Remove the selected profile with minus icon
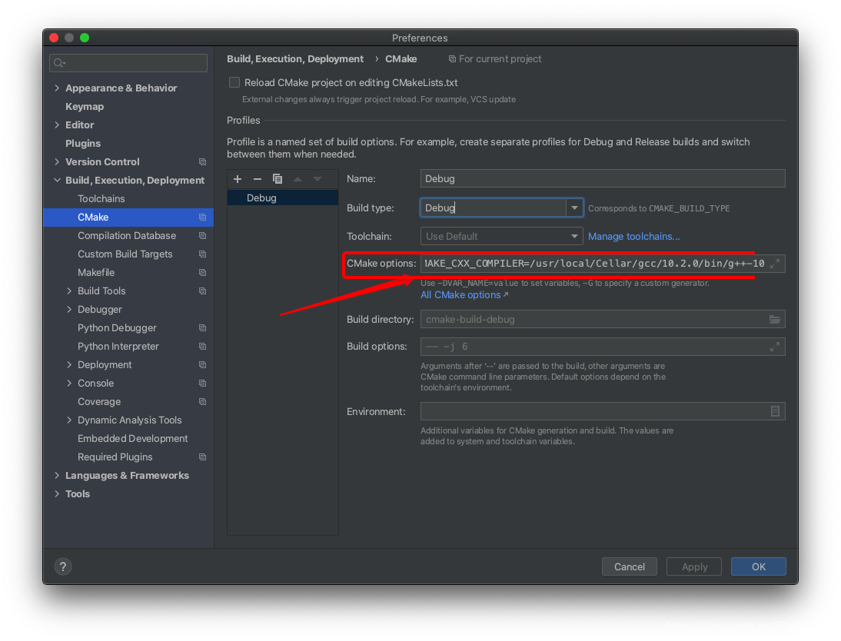 tap(258, 179)
